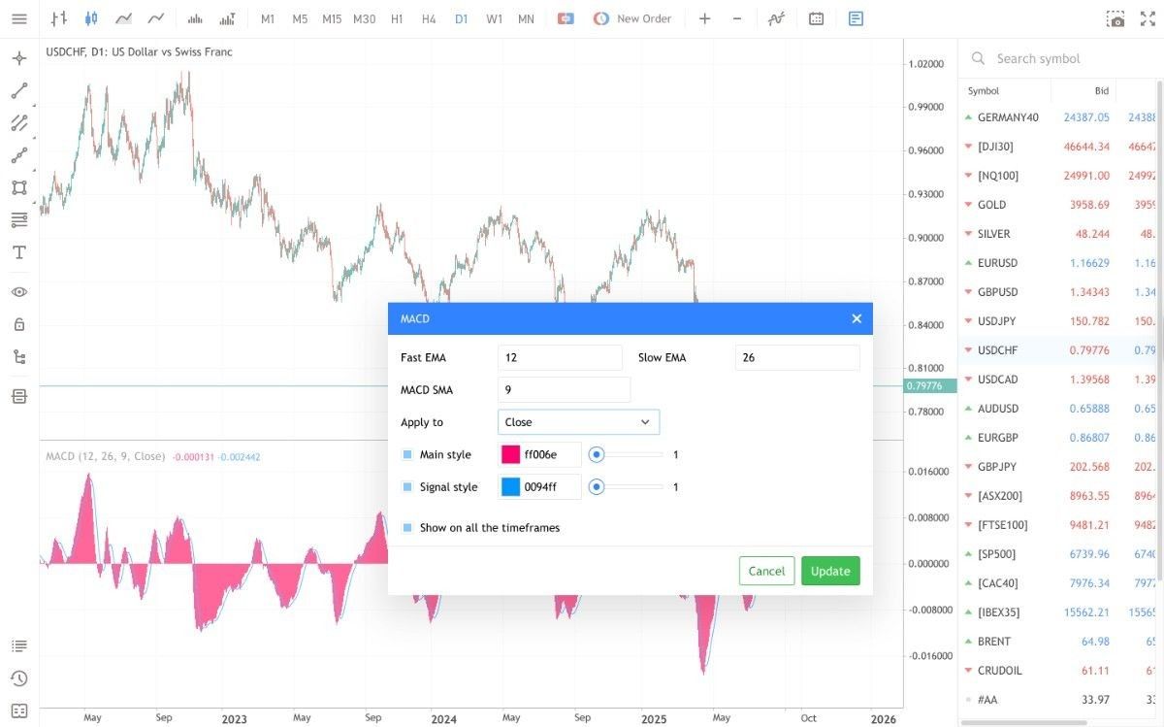Select the crosshair cursor tool
Image resolution: width=1164 pixels, height=727 pixels.
click(18, 58)
